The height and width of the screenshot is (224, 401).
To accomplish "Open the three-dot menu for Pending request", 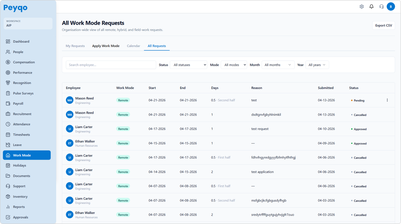I will [x=387, y=100].
